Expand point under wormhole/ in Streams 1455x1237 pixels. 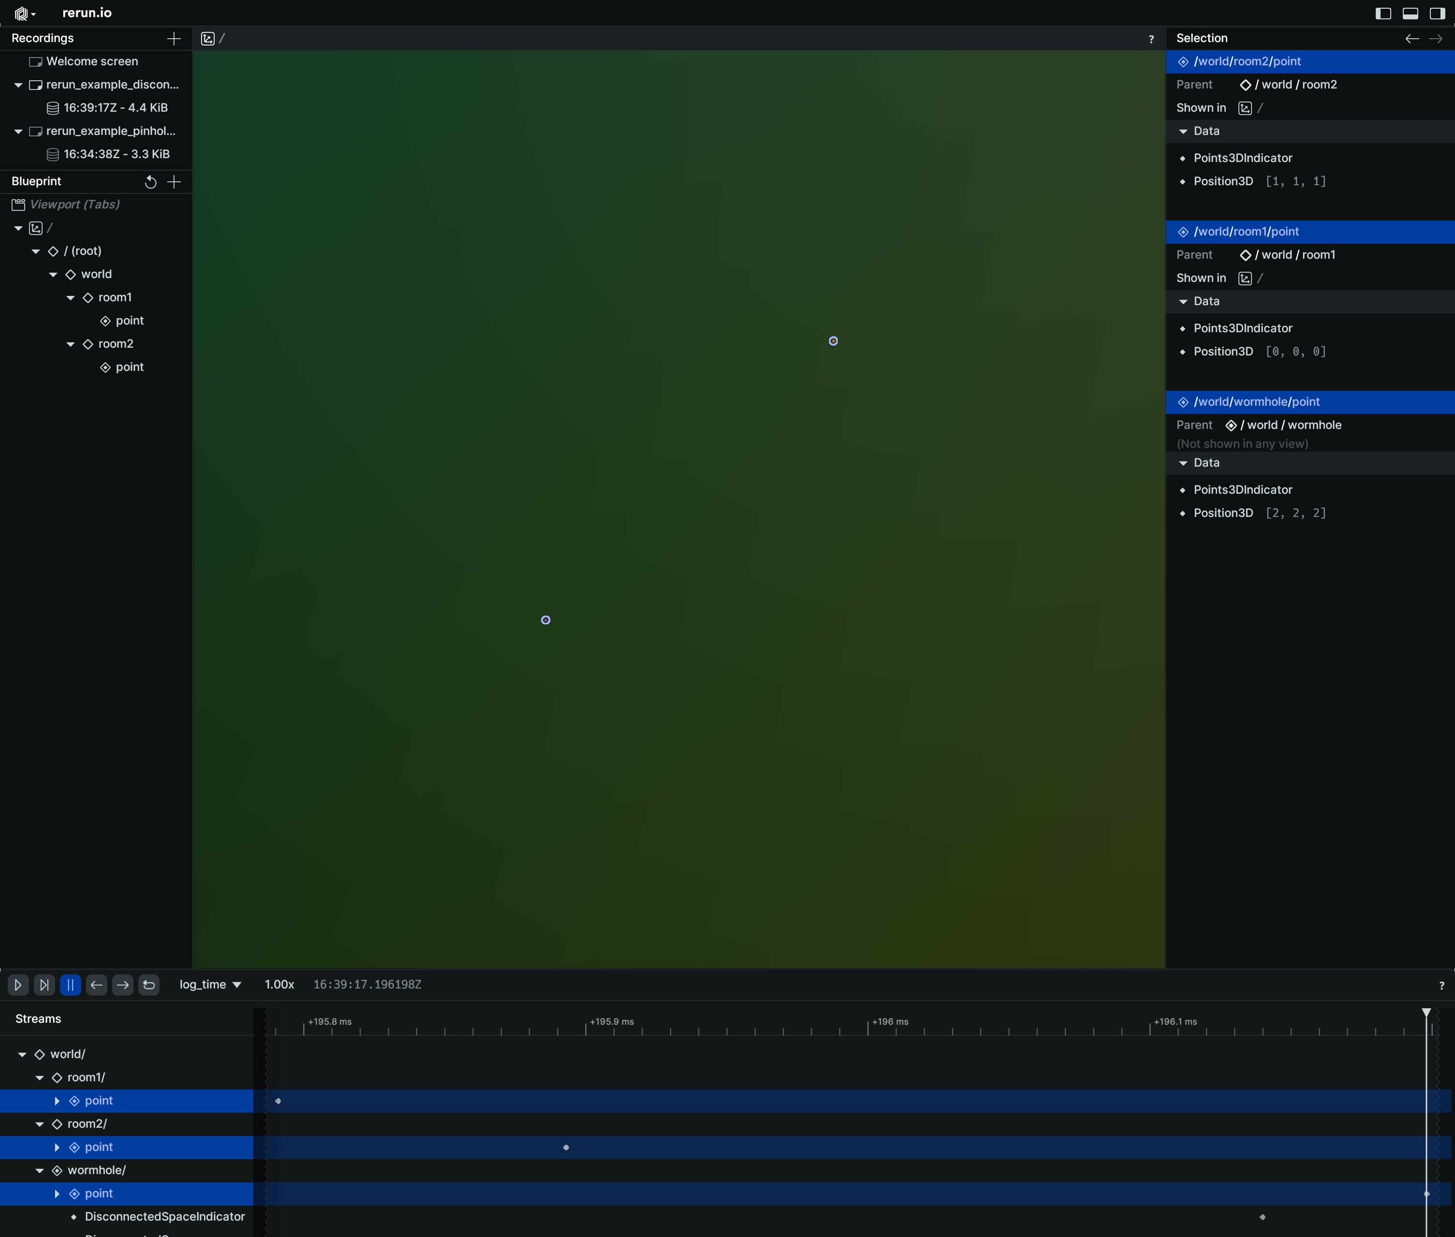click(x=58, y=1193)
